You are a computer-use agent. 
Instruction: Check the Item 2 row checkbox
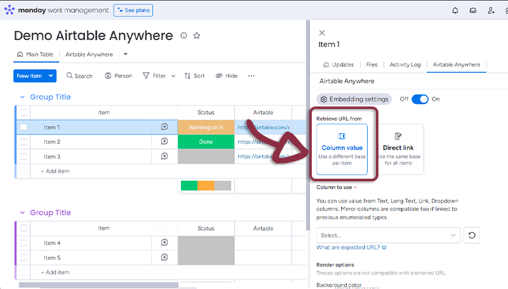(x=23, y=142)
